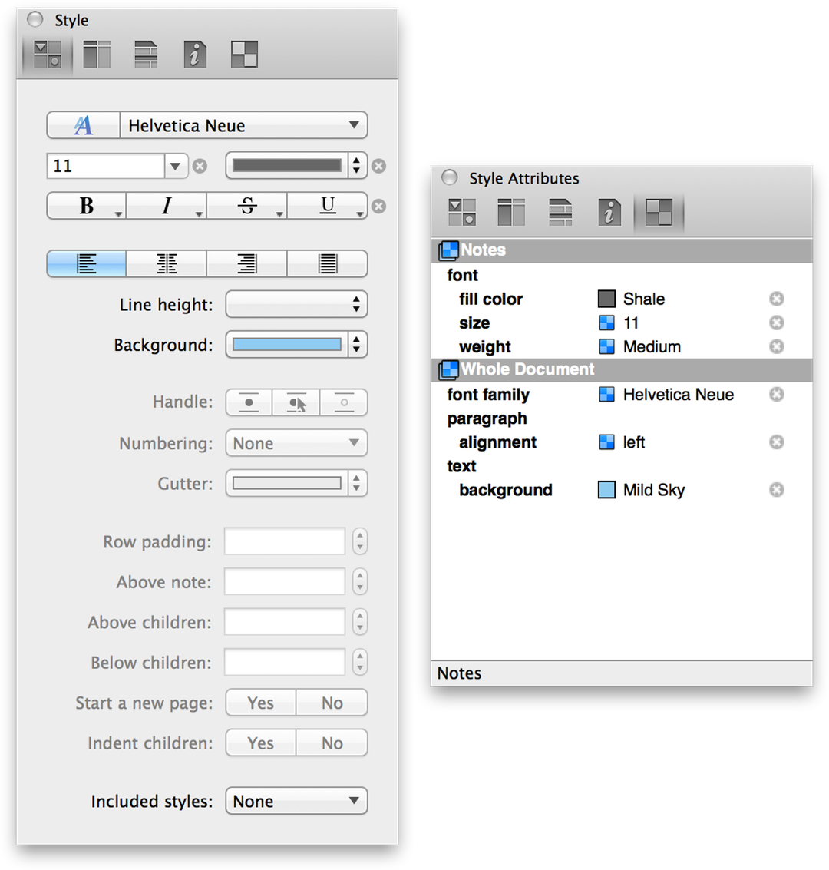829x870 pixels.
Task: Set justified text alignment
Action: click(x=327, y=263)
